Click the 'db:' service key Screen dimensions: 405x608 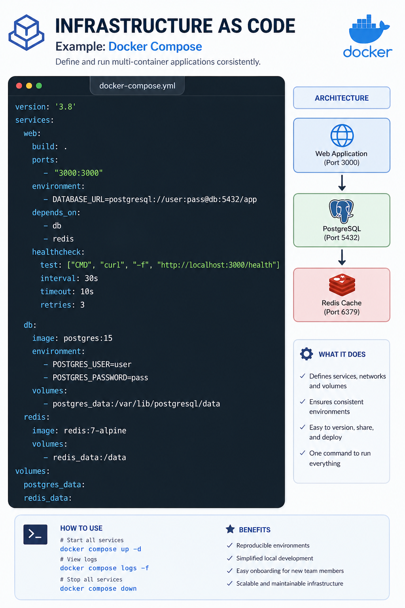(x=30, y=325)
